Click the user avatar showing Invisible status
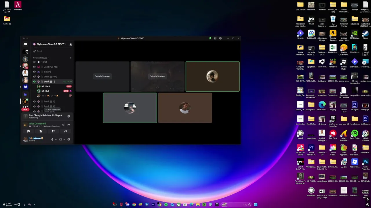Image resolution: width=371 pixels, height=208 pixels. 25,139
